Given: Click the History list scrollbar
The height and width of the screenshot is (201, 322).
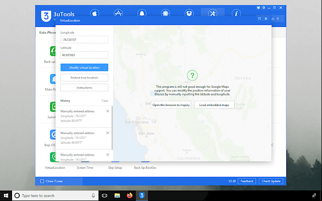Looking at the screenshot, I should (112, 128).
